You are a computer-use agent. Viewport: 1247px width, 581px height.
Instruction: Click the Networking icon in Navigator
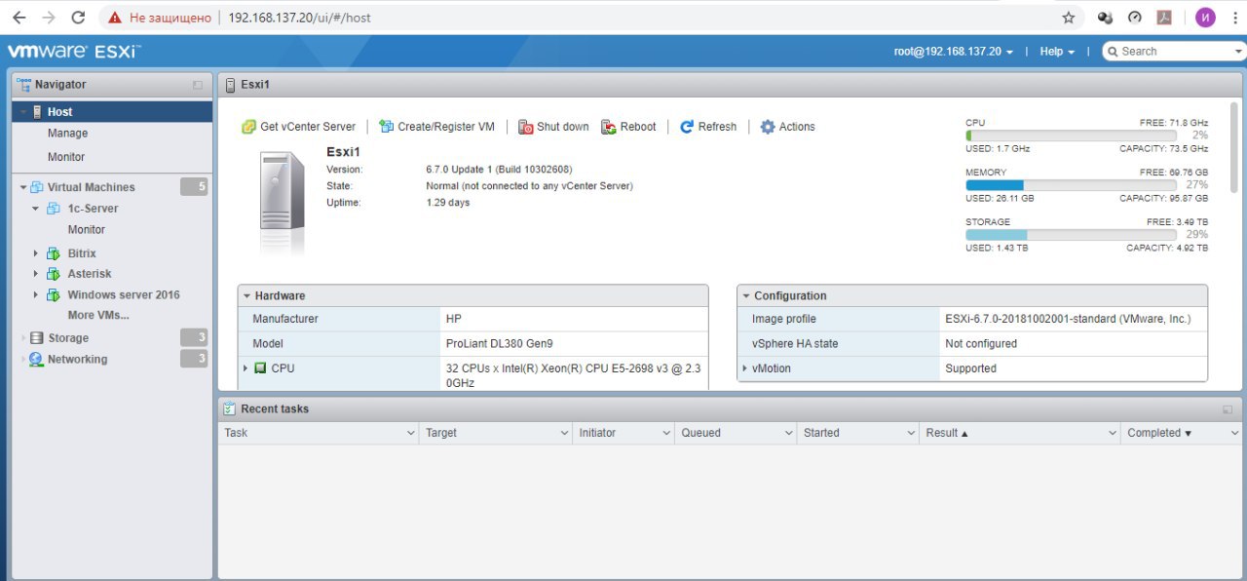(37, 360)
